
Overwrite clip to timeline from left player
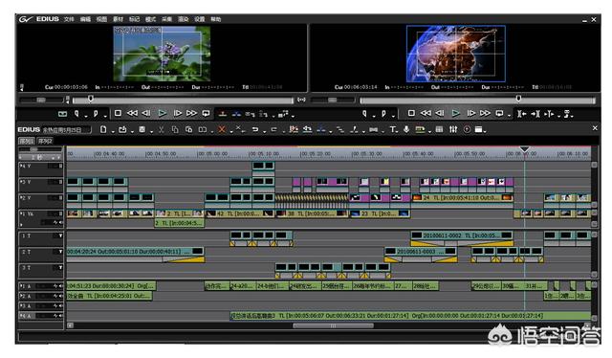236,114
